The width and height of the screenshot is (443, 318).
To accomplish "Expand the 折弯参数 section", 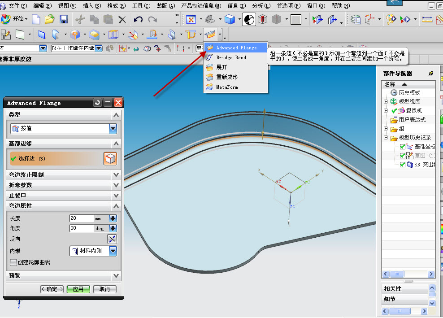I will [64, 185].
